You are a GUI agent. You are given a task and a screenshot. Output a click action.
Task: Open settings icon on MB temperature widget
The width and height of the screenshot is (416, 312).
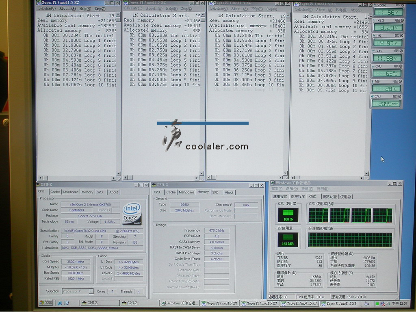click(x=396, y=81)
